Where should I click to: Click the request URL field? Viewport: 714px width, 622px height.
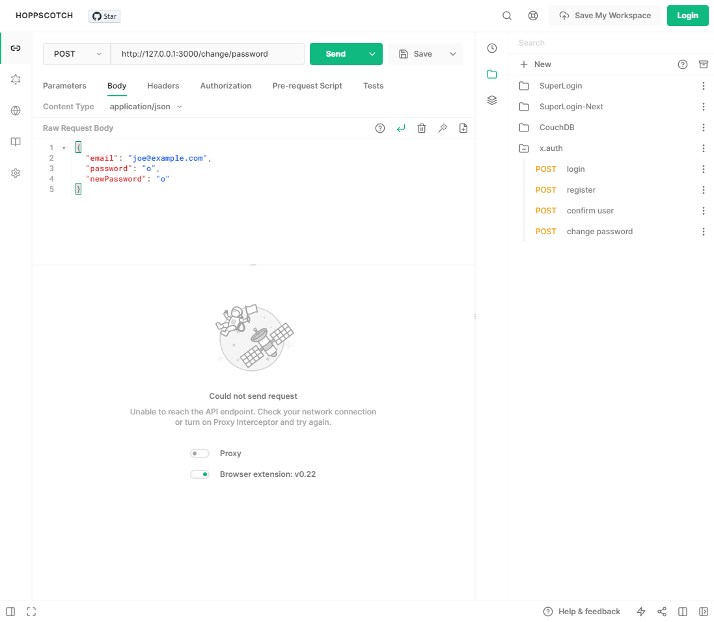coord(208,54)
